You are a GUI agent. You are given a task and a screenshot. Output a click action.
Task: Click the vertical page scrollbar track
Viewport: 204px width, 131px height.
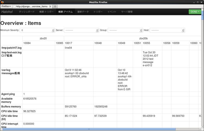(x=202, y=82)
